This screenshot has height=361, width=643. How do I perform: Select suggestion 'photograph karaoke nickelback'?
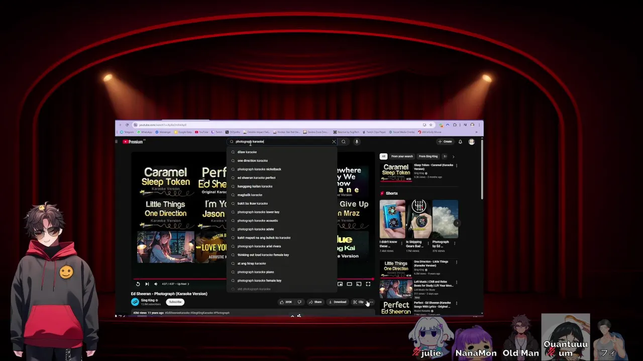(x=281, y=169)
